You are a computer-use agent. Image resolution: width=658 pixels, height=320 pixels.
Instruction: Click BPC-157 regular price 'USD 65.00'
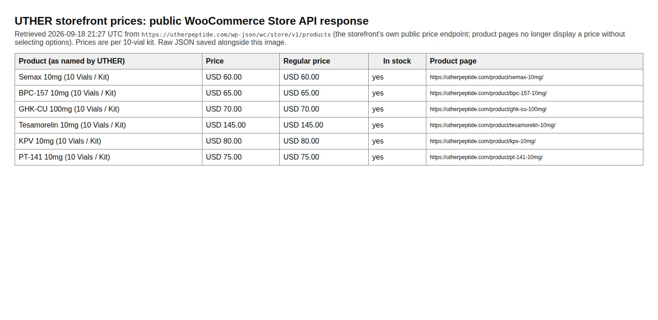coord(301,93)
